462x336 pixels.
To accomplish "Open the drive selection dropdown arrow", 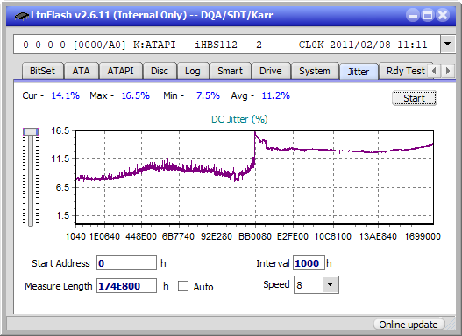I will pyautogui.click(x=448, y=45).
